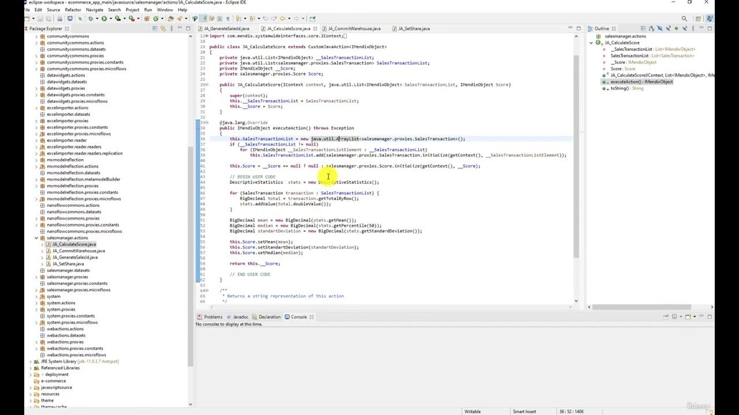
Task: Expand the communitycommons package node
Action: [x=36, y=36]
